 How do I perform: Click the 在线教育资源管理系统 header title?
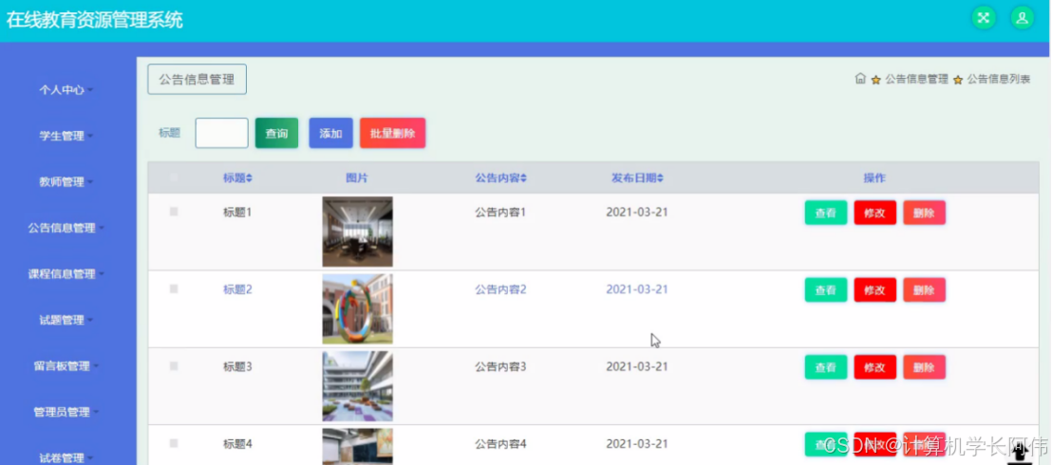tap(95, 20)
